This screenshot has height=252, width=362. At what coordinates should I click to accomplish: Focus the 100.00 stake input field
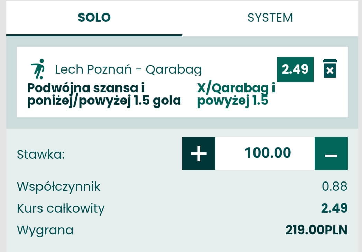(x=268, y=153)
